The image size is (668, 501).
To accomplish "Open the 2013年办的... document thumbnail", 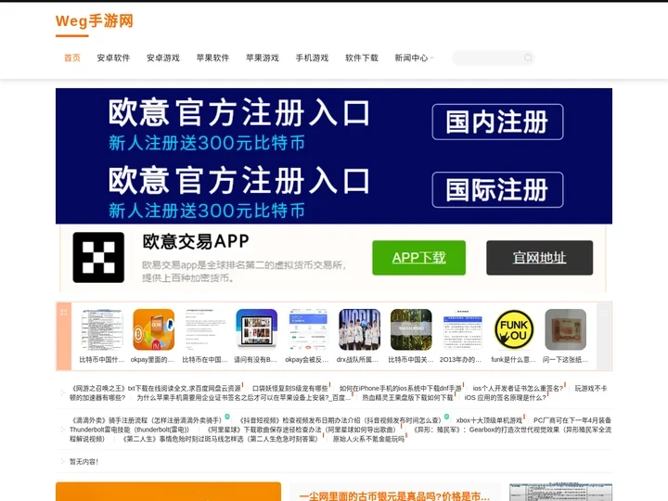I will pos(462,329).
